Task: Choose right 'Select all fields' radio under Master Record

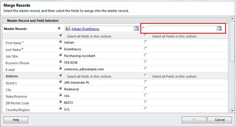Action: point(146,36)
